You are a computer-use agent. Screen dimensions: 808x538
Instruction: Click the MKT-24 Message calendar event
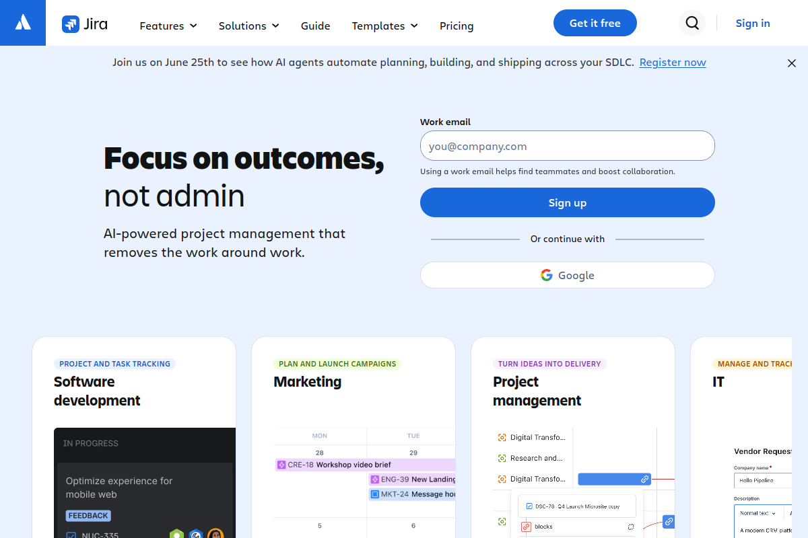(412, 494)
